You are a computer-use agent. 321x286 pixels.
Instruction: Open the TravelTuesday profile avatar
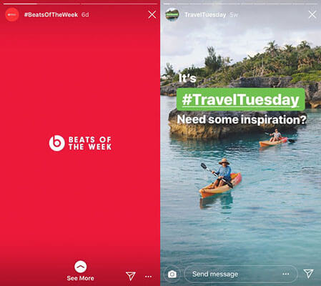pyautogui.click(x=172, y=14)
